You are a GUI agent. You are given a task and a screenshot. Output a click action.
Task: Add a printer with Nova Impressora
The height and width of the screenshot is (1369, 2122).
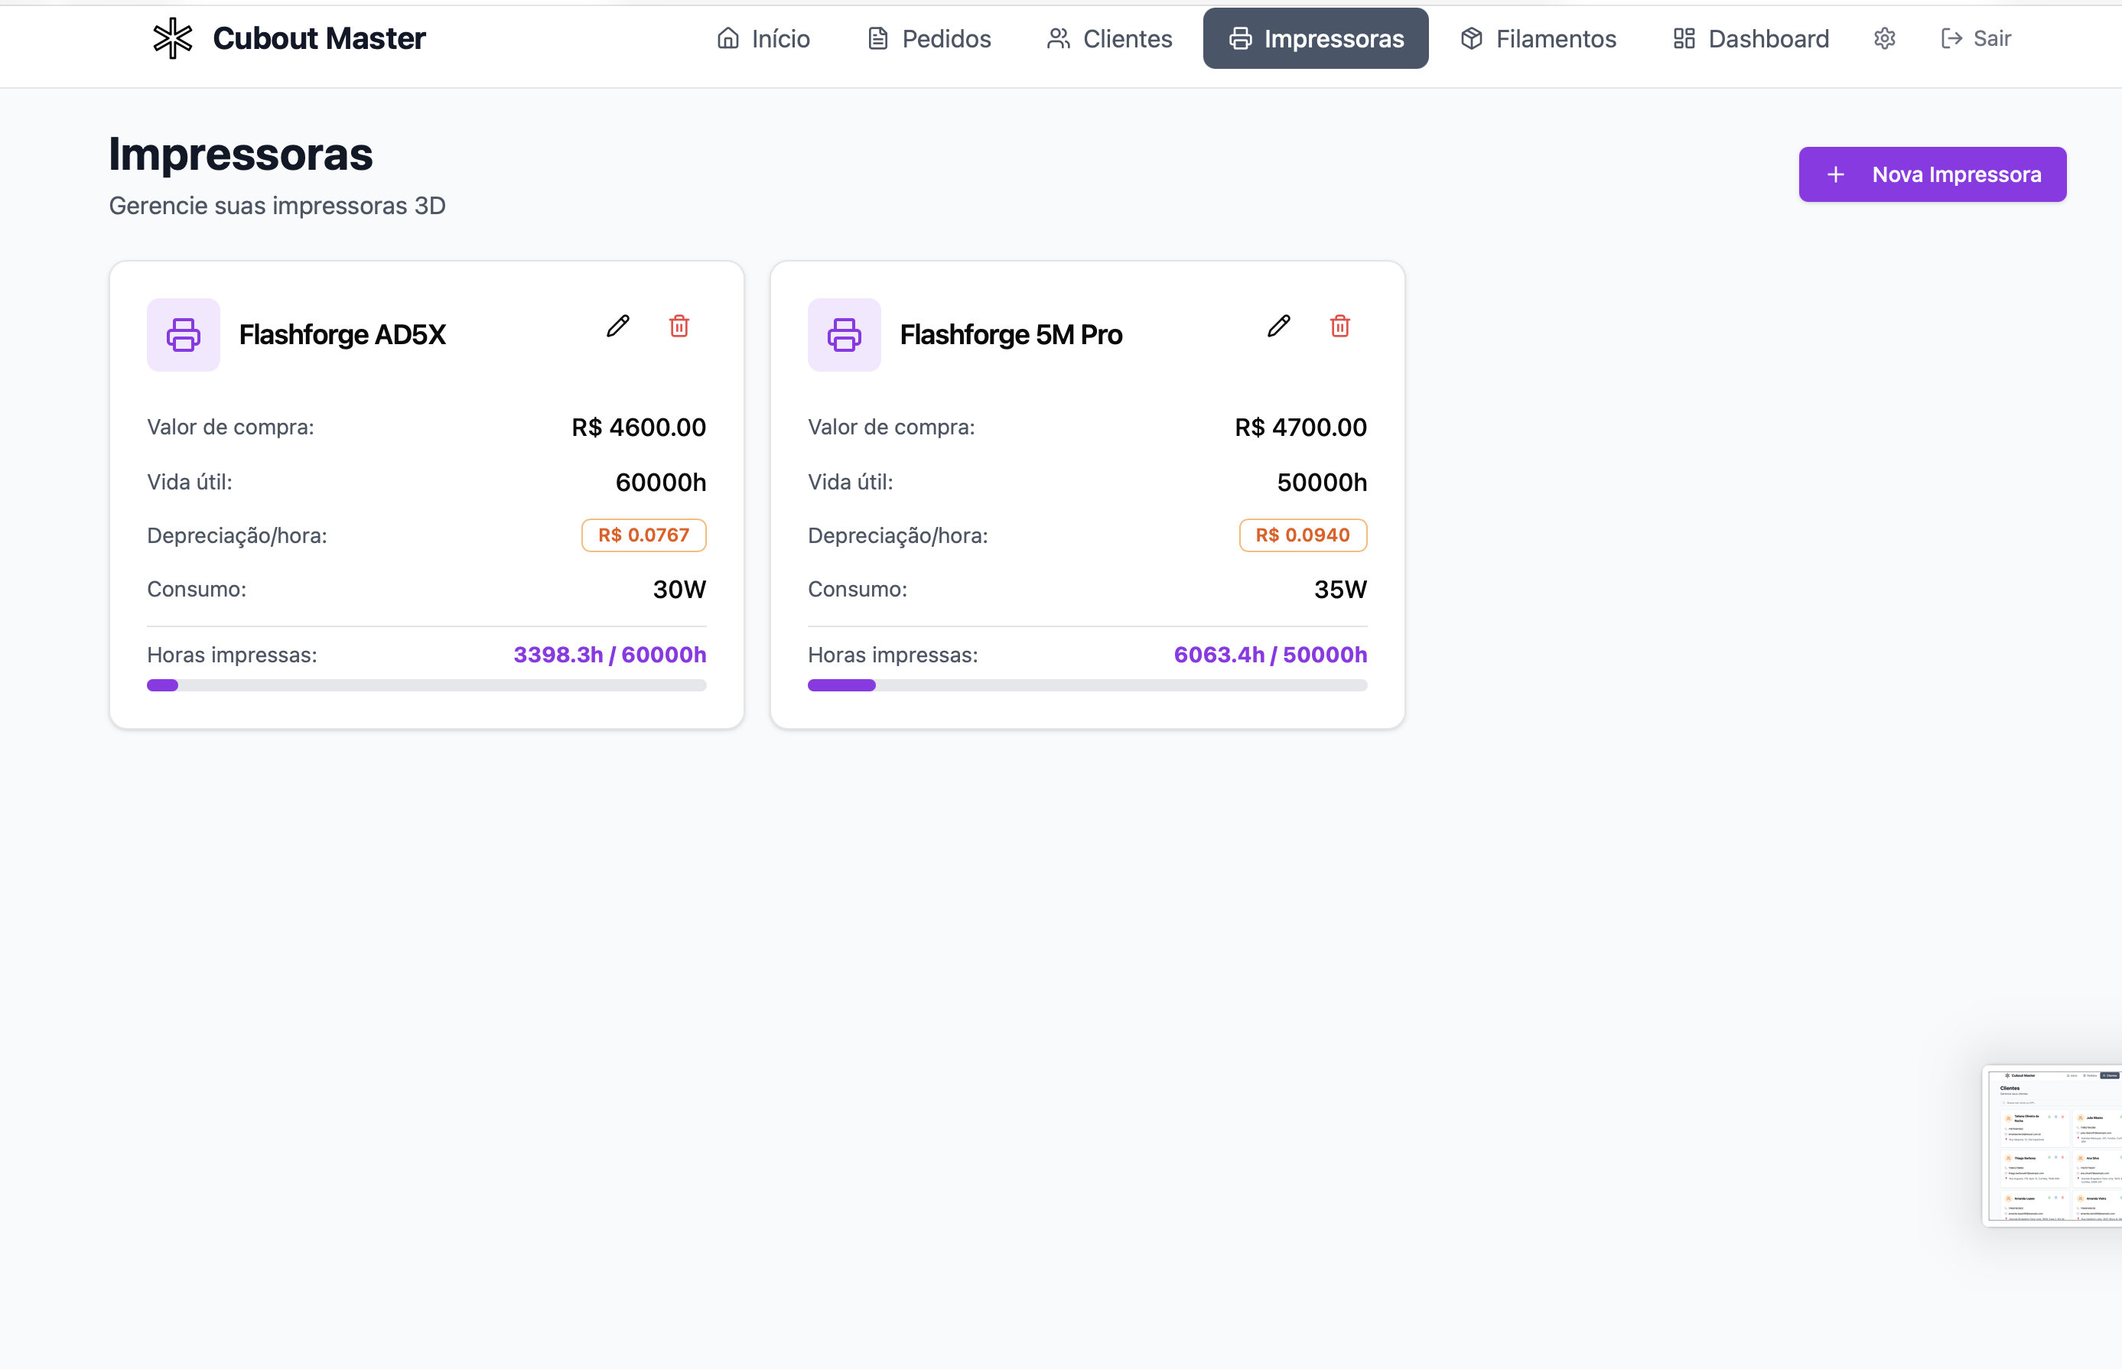click(x=1932, y=174)
